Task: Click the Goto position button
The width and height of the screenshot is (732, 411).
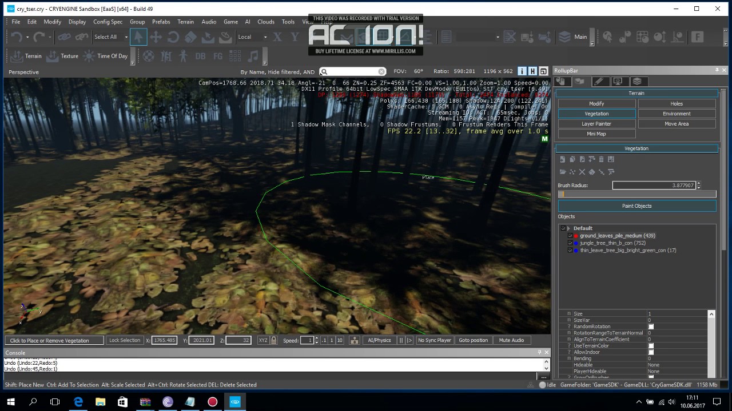Action: coord(474,340)
